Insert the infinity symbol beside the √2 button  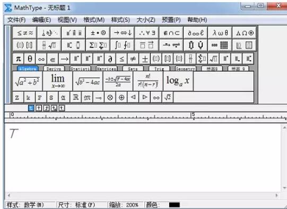(156, 97)
